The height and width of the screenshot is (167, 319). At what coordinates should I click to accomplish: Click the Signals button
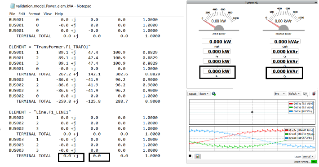192,94
